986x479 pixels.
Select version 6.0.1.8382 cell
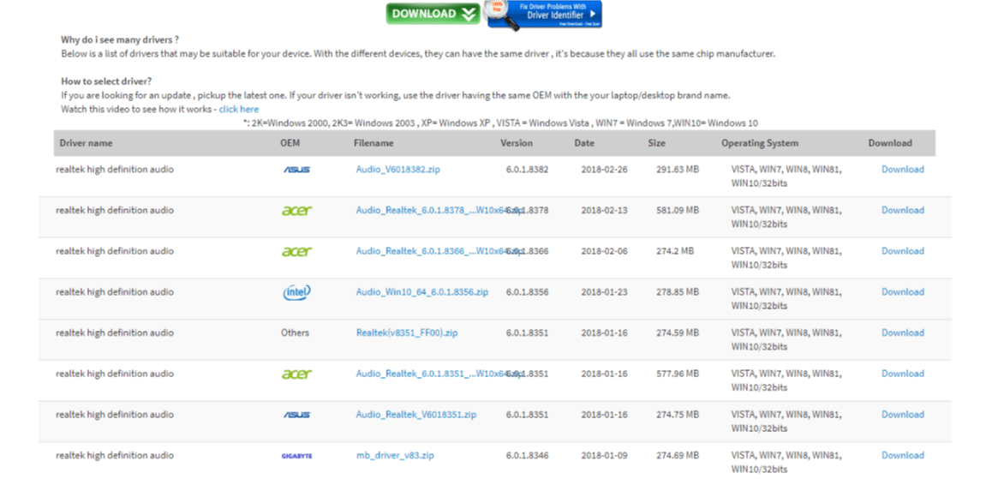(x=527, y=169)
